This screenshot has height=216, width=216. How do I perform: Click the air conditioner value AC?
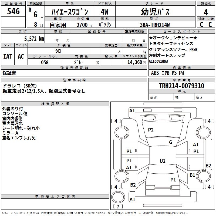click(x=21, y=56)
